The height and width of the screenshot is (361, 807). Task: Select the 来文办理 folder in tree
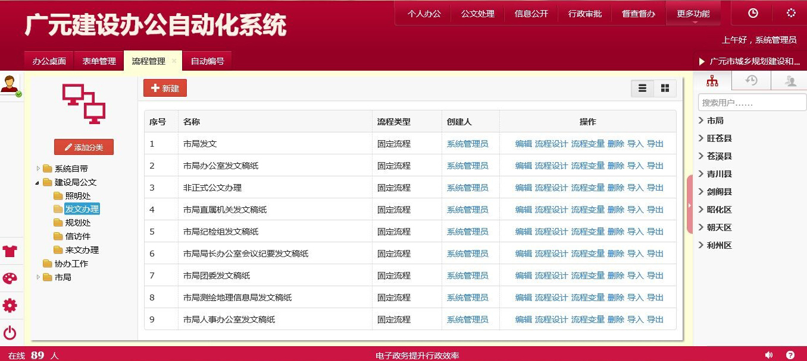(x=82, y=250)
